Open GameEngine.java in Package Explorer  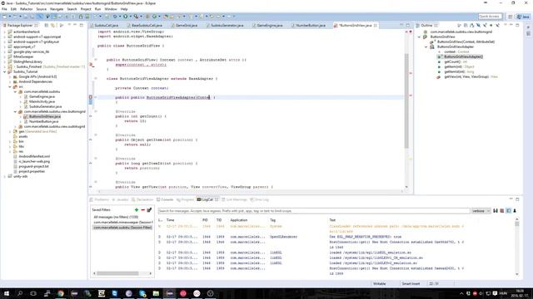pyautogui.click(x=42, y=96)
